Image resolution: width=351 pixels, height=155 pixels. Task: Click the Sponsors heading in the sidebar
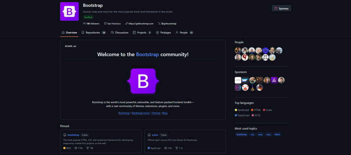coord(241,72)
